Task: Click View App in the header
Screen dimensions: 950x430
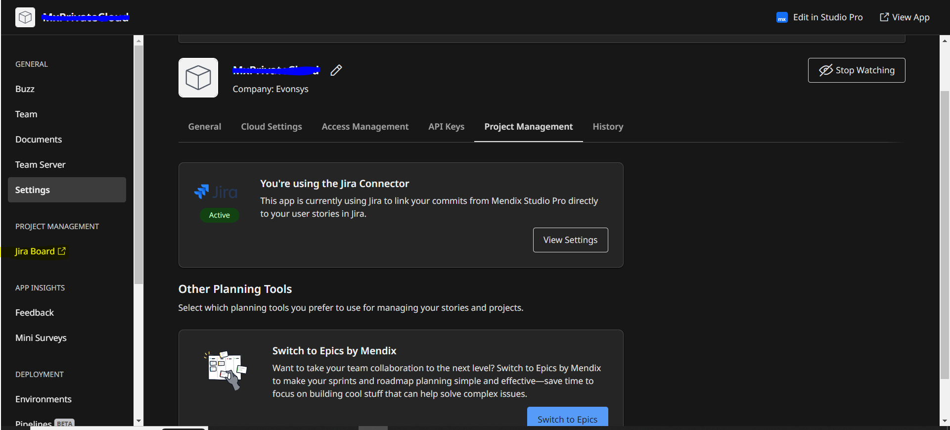Action: [905, 17]
